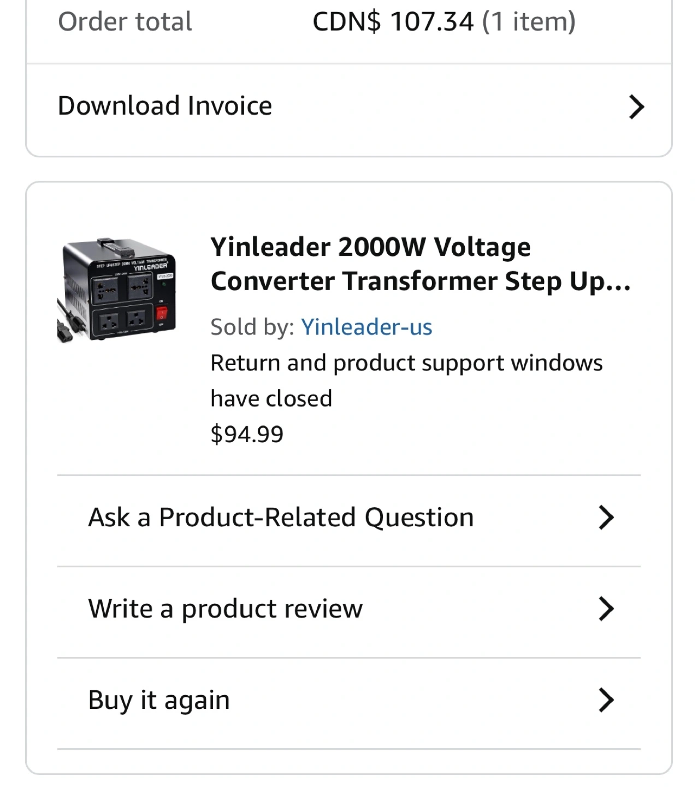This screenshot has width=698, height=787.
Task: Open the Yinleader 2000W Voltage Converter title
Action: click(420, 264)
